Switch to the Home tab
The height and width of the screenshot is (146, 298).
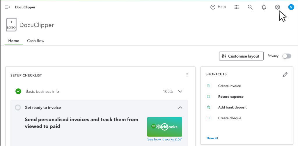(x=14, y=41)
